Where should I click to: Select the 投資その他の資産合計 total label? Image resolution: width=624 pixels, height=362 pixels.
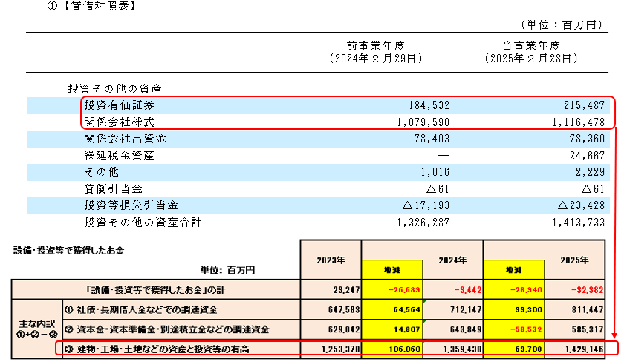143,221
